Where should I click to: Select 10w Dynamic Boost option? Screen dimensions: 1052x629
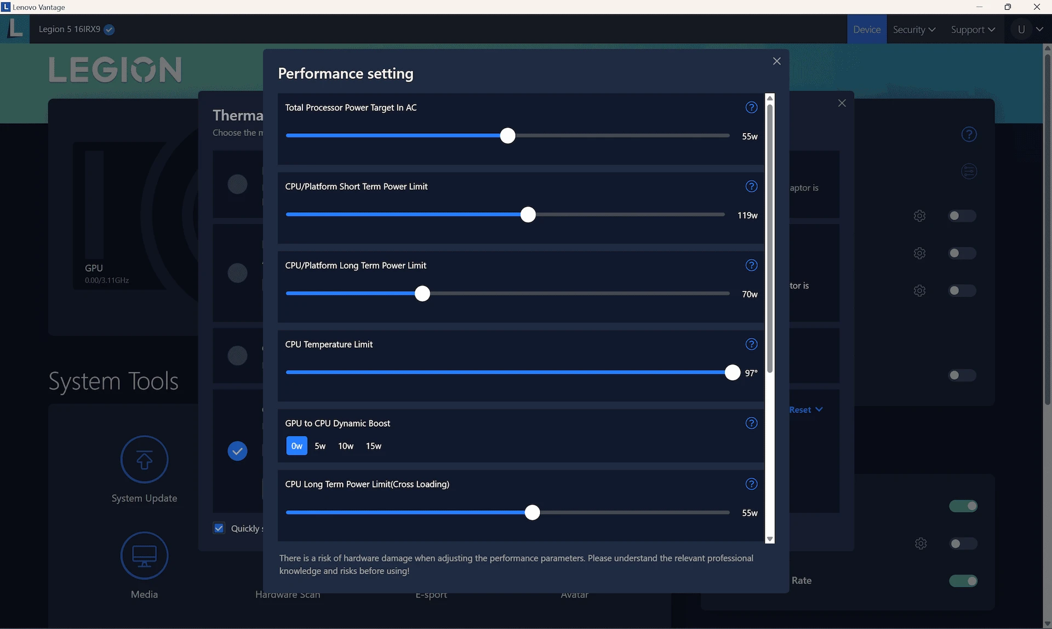pos(346,446)
